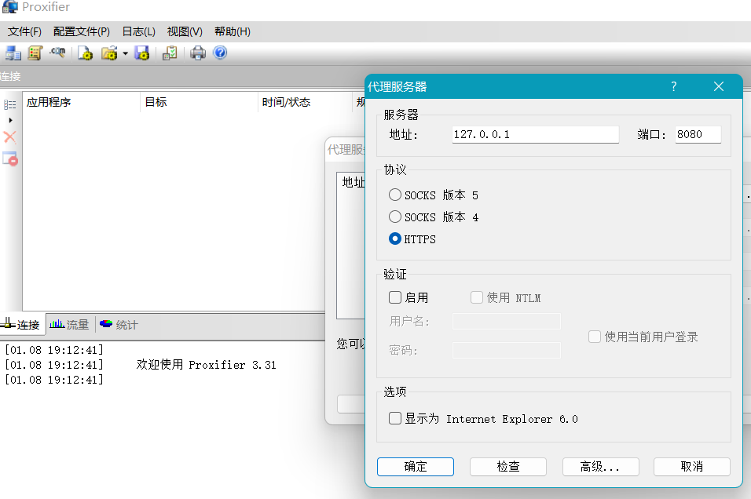Viewport: 751px width, 499px height.
Task: Click the 用户名 input field
Action: pyautogui.click(x=506, y=321)
